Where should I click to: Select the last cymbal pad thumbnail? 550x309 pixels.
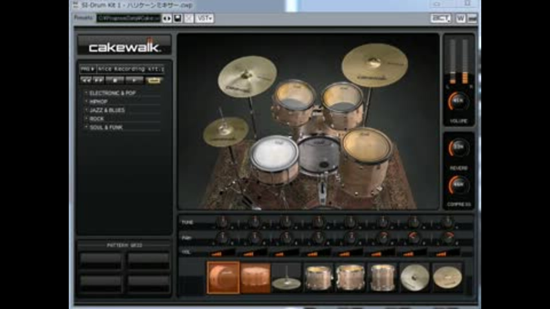tap(447, 277)
